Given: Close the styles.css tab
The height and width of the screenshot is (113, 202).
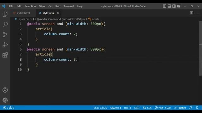Looking at the screenshot, I should click(x=58, y=13).
